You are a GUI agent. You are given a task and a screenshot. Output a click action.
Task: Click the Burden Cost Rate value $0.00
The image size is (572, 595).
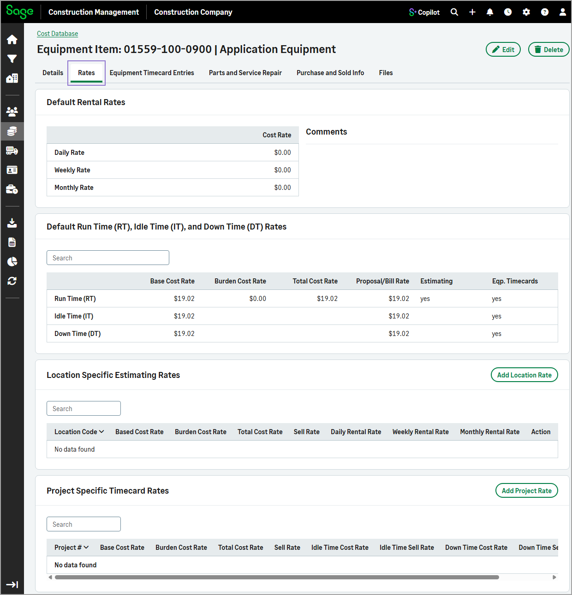point(257,299)
